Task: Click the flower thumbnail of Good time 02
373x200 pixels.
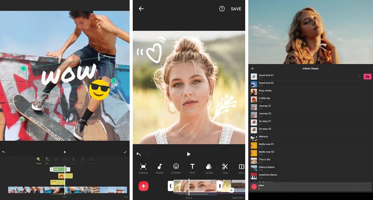Action: tap(254, 84)
